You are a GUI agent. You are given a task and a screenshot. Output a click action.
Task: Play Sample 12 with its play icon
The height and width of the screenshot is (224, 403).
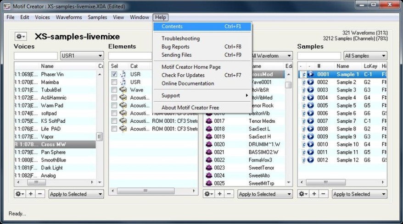click(311, 160)
